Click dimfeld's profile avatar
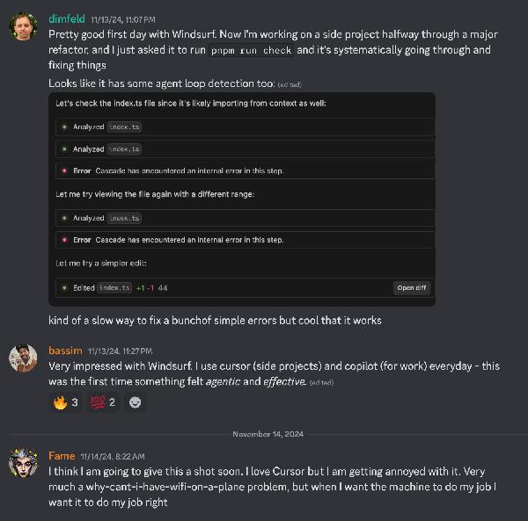The width and height of the screenshot is (528, 521). click(x=23, y=25)
